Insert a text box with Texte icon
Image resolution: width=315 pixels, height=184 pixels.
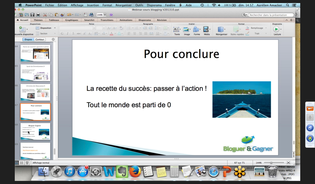[177, 30]
